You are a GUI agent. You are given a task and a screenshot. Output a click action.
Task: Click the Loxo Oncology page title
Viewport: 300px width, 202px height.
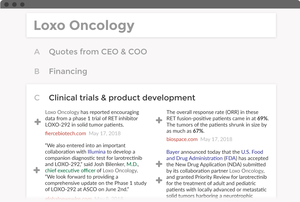[84, 25]
